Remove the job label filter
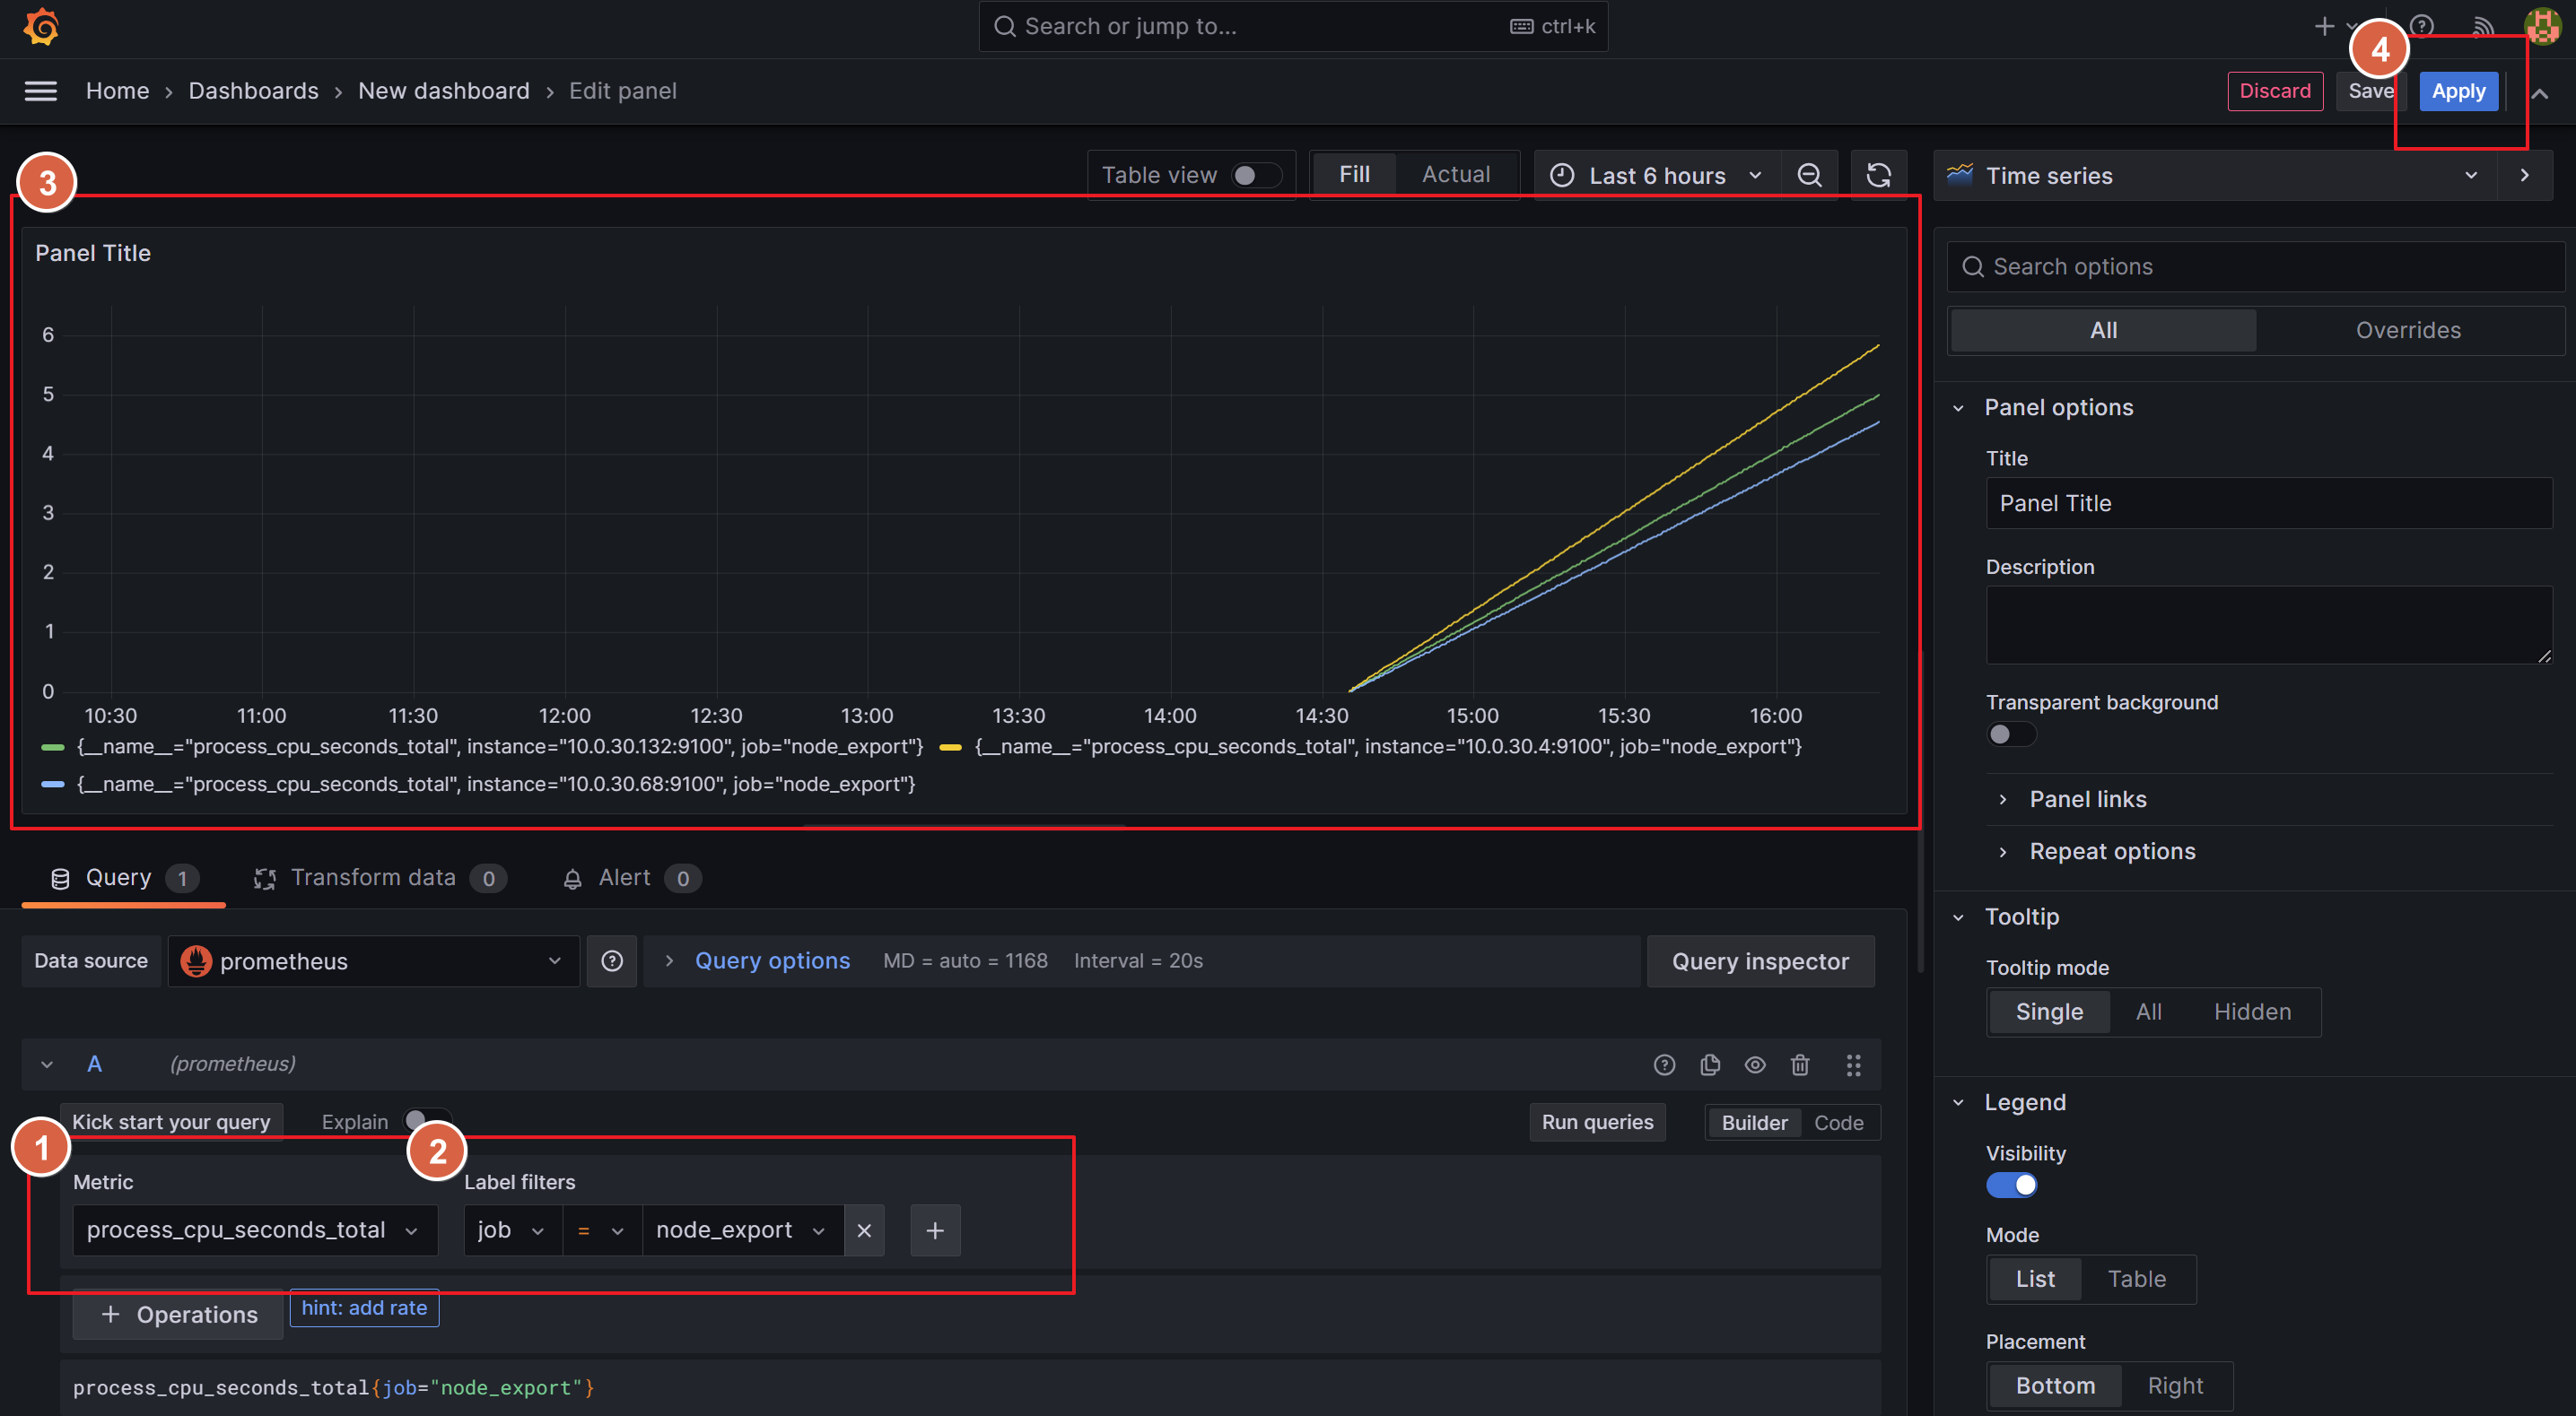Viewport: 2576px width, 1416px height. (x=864, y=1230)
